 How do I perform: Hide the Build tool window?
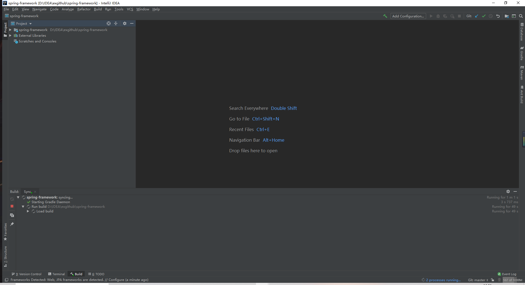click(515, 191)
